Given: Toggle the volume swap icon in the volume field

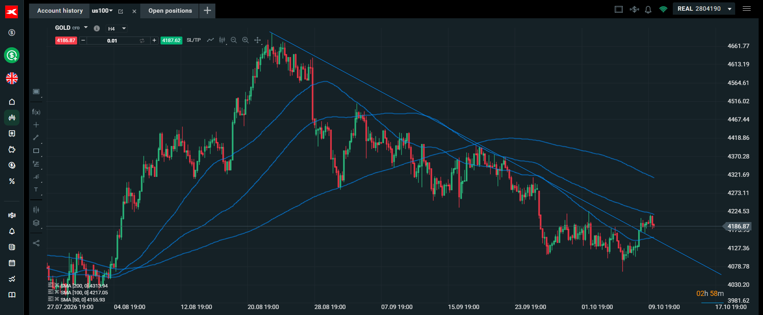Looking at the screenshot, I should (x=142, y=41).
